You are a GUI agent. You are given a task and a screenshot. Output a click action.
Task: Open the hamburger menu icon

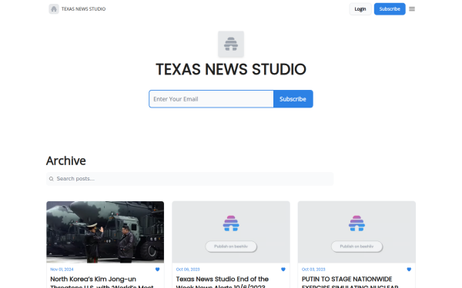click(x=412, y=9)
